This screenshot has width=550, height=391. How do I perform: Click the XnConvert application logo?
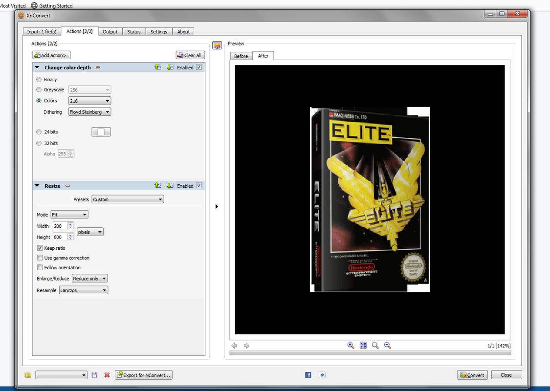coord(21,16)
